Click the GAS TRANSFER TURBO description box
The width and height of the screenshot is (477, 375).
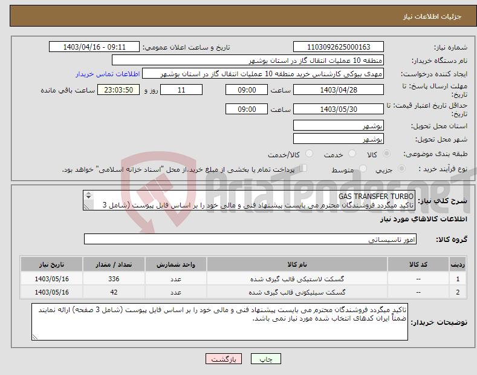pyautogui.click(x=249, y=200)
